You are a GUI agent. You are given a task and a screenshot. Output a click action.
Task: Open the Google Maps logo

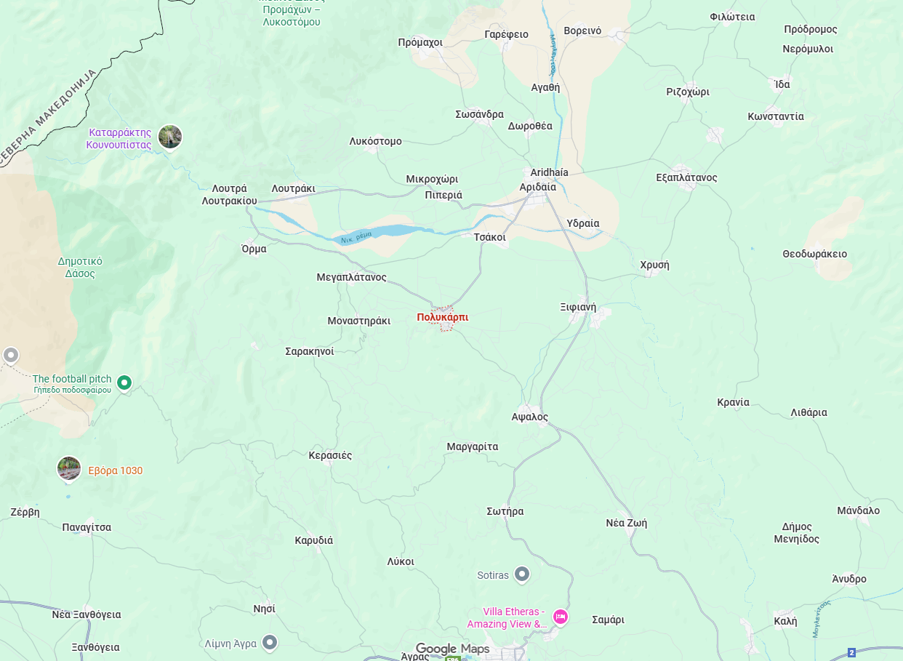coord(452,649)
